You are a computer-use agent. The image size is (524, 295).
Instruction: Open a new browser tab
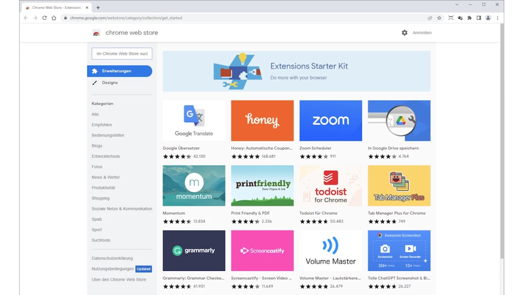(x=98, y=7)
